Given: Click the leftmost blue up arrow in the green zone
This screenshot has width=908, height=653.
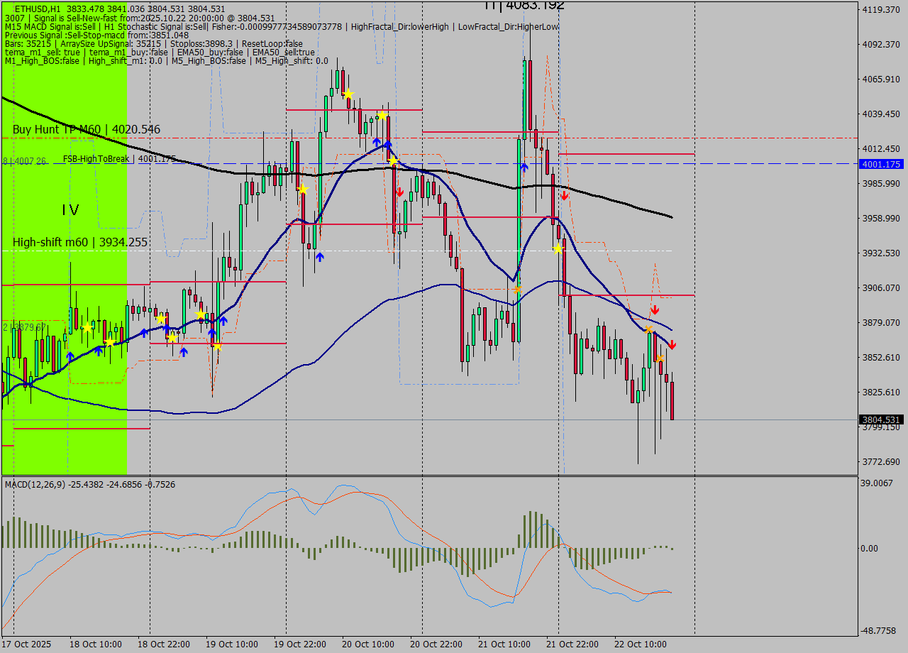Looking at the screenshot, I should click(70, 356).
